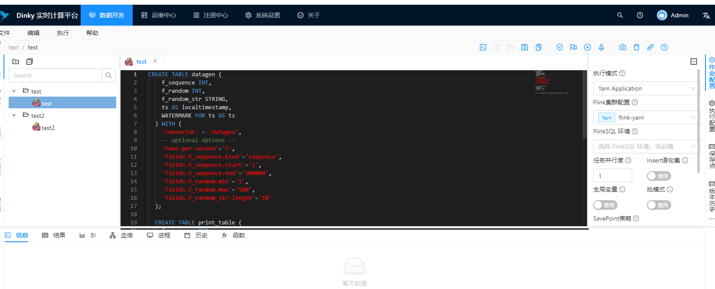The image size is (715, 289).
Task: Click the question-circle help icon in the editor toolbar
Action: click(x=664, y=47)
